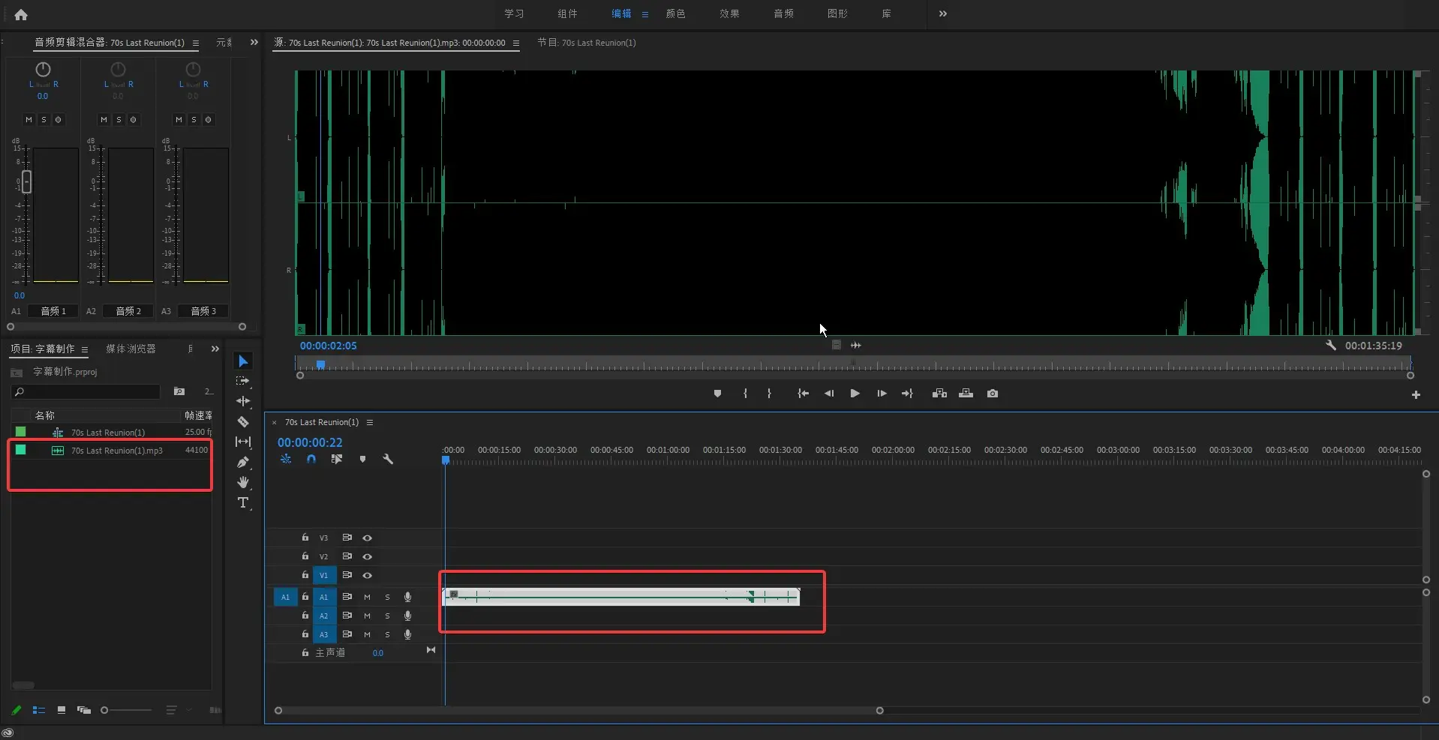This screenshot has height=740, width=1439.
Task: Open the Source monitor button editor plus
Action: (1416, 395)
